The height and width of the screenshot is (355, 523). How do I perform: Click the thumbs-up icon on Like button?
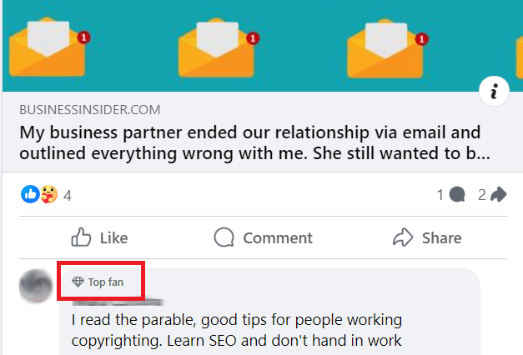[x=81, y=237]
